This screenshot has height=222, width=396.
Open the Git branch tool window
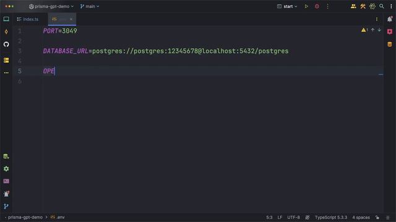click(x=6, y=207)
